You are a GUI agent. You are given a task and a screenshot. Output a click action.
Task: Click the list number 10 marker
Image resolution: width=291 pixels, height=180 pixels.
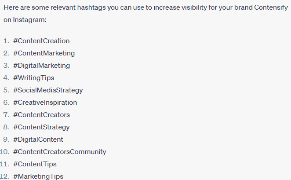4,152
